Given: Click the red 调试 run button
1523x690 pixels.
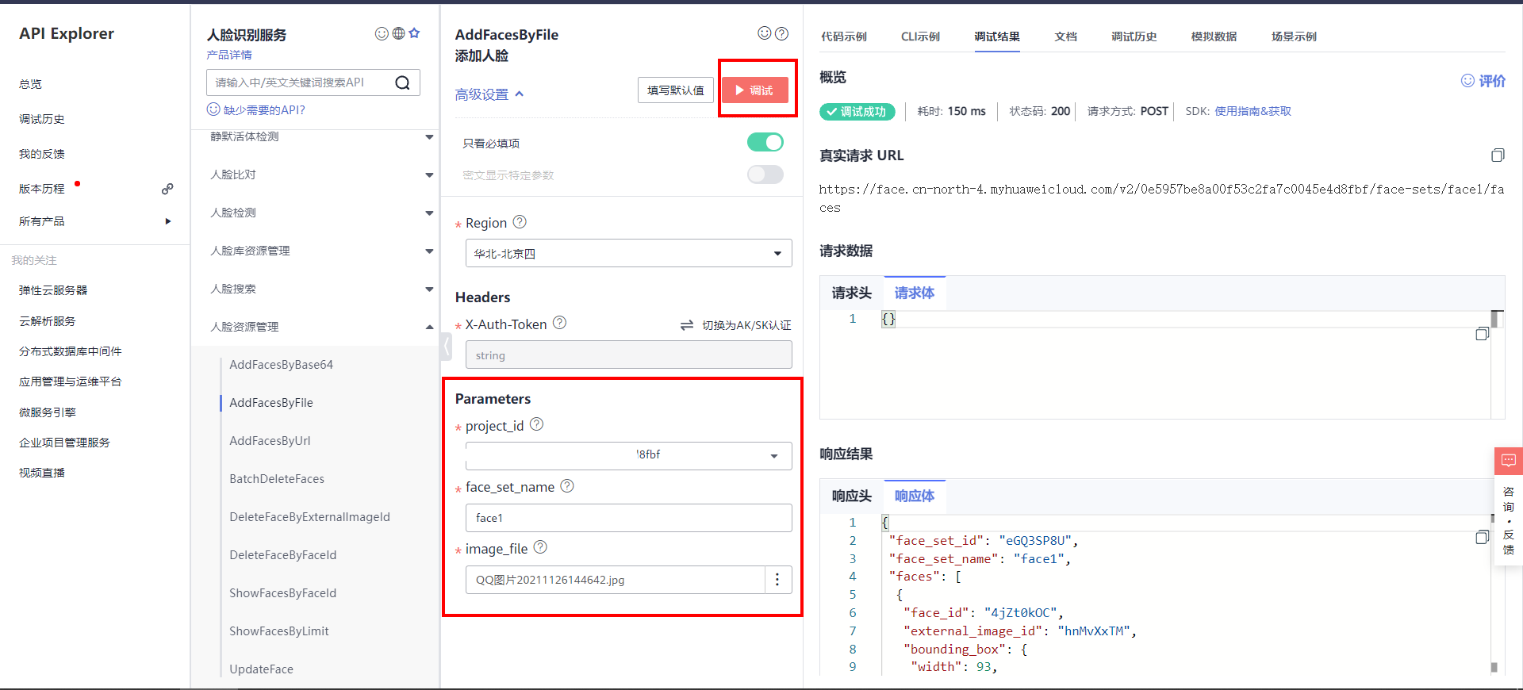Looking at the screenshot, I should (x=754, y=90).
